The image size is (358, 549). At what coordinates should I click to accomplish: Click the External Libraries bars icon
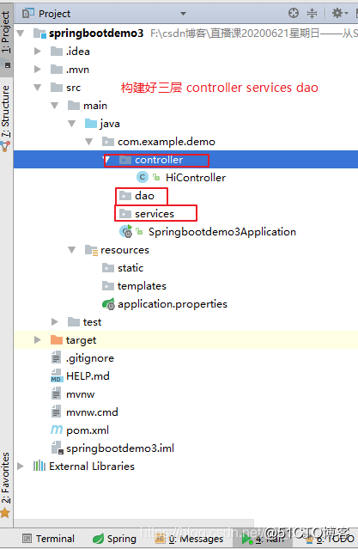coord(39,466)
